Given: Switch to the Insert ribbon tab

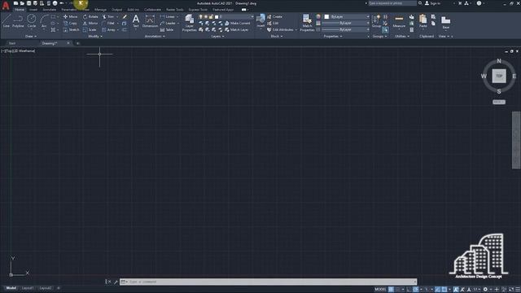Looking at the screenshot, I should click(33, 10).
